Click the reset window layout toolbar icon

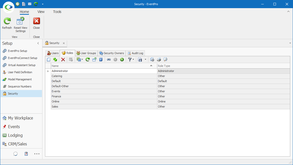click(x=94, y=59)
